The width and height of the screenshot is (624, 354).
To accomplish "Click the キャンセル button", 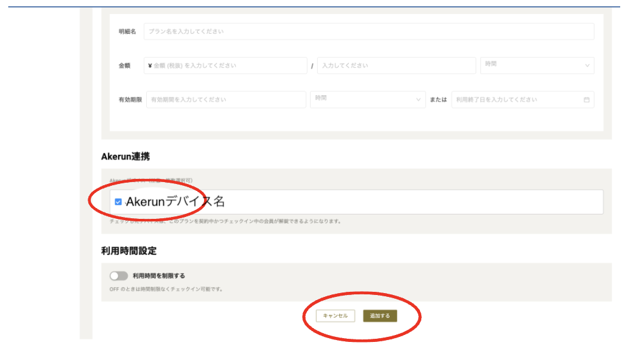I will [x=335, y=316].
